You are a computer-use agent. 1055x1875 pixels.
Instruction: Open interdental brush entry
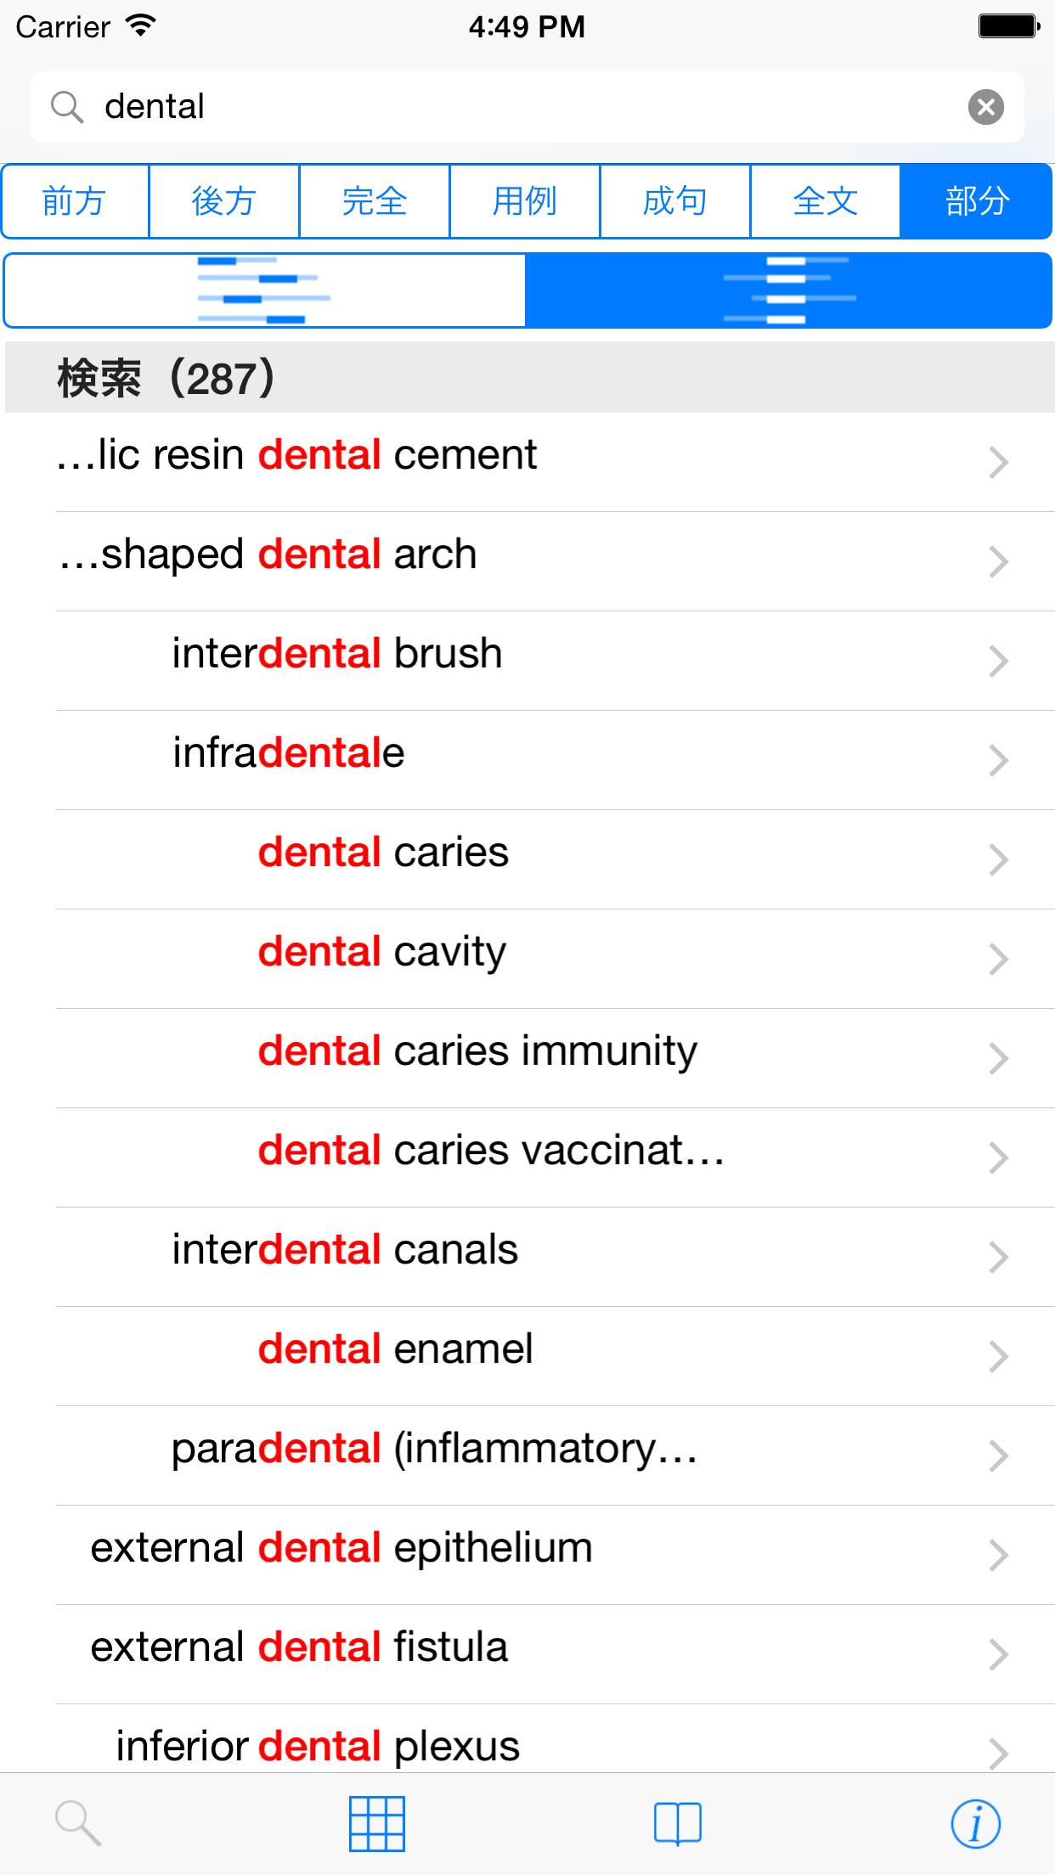(337, 654)
